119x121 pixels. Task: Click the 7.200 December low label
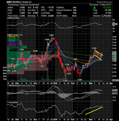click(x=41, y=66)
